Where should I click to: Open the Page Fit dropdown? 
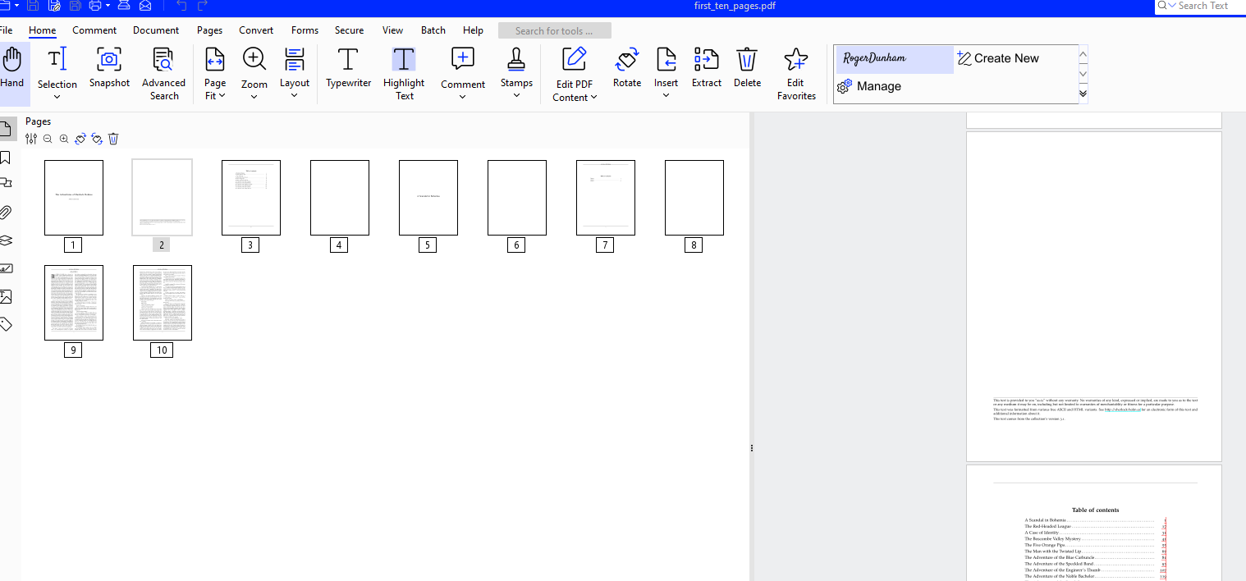[x=222, y=96]
